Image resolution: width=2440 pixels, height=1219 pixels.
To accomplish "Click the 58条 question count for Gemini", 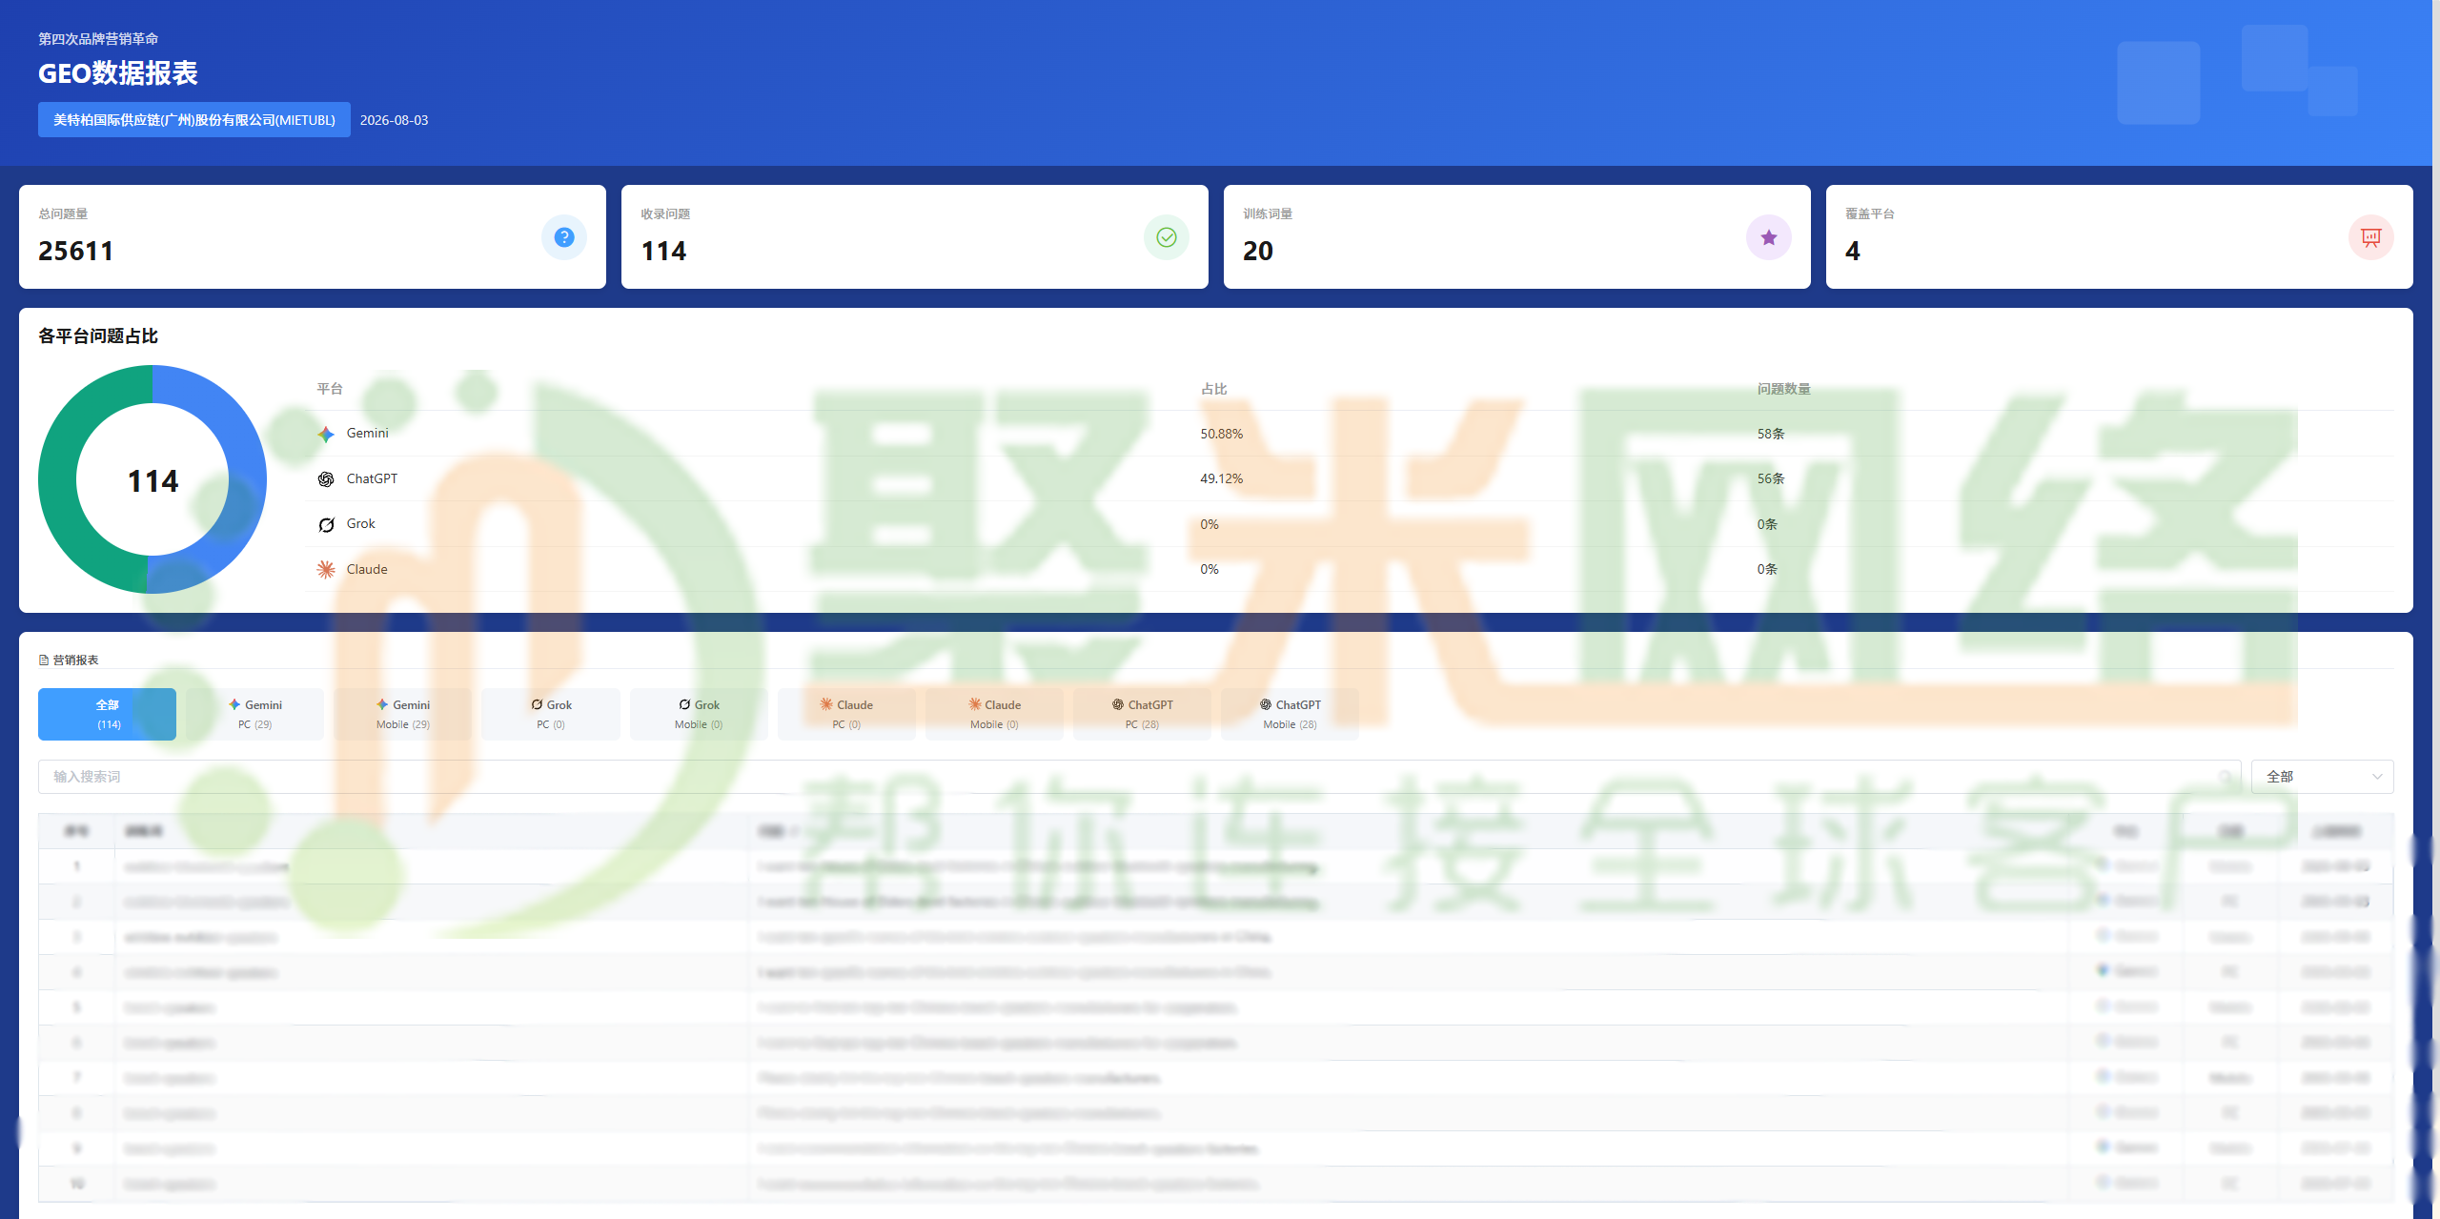I will (1771, 434).
